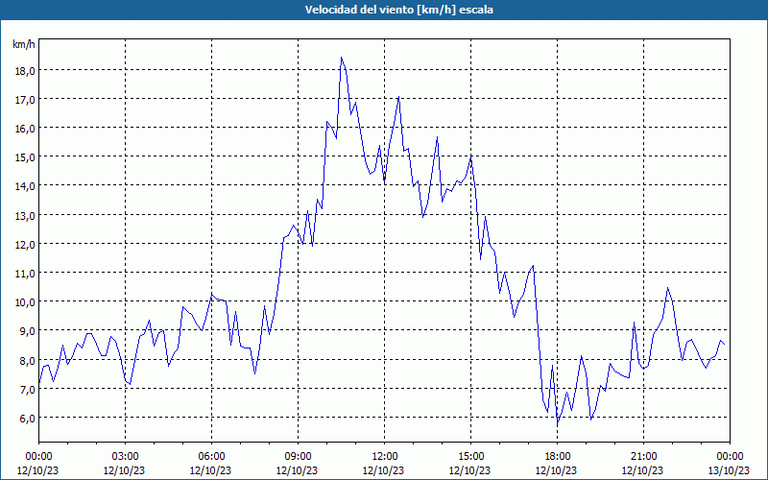Click the 15:00 time axis label

tap(470, 457)
